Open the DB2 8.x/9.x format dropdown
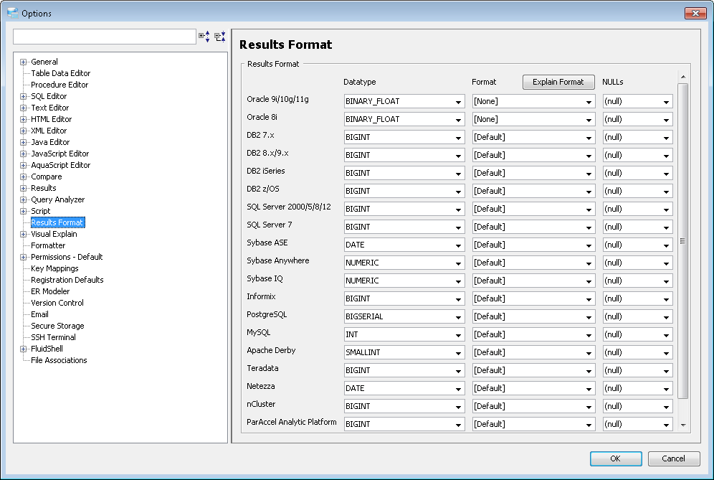 point(533,155)
